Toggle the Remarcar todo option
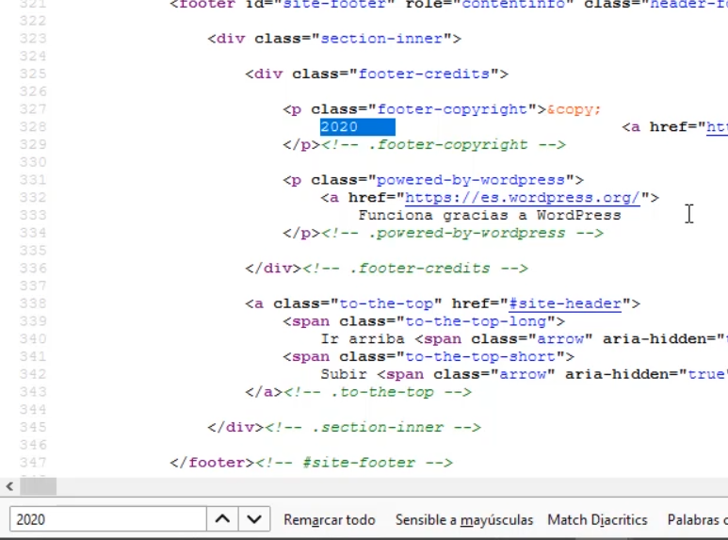Viewport: 728px width, 540px height. 329,520
